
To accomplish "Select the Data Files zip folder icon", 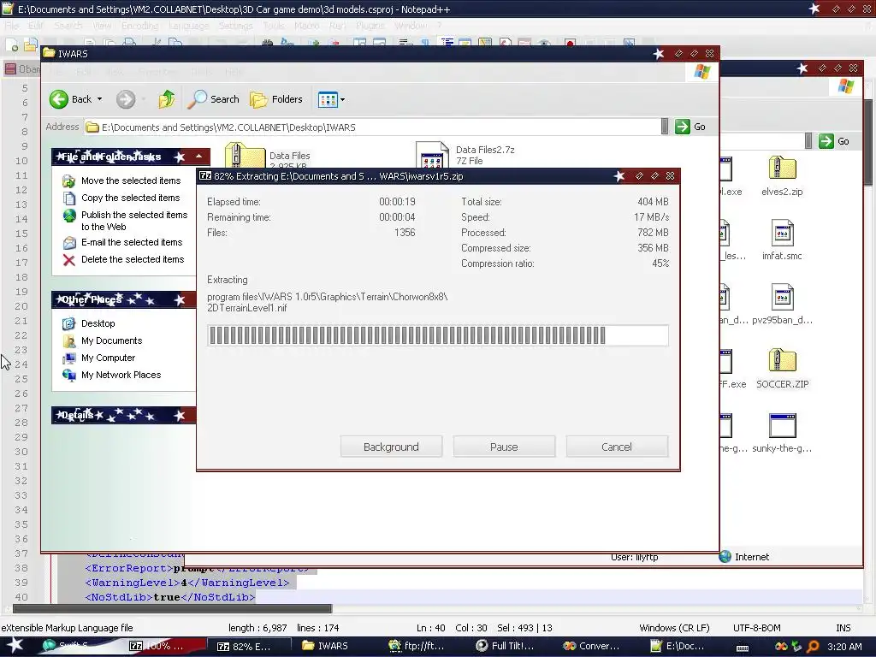I will (244, 156).
